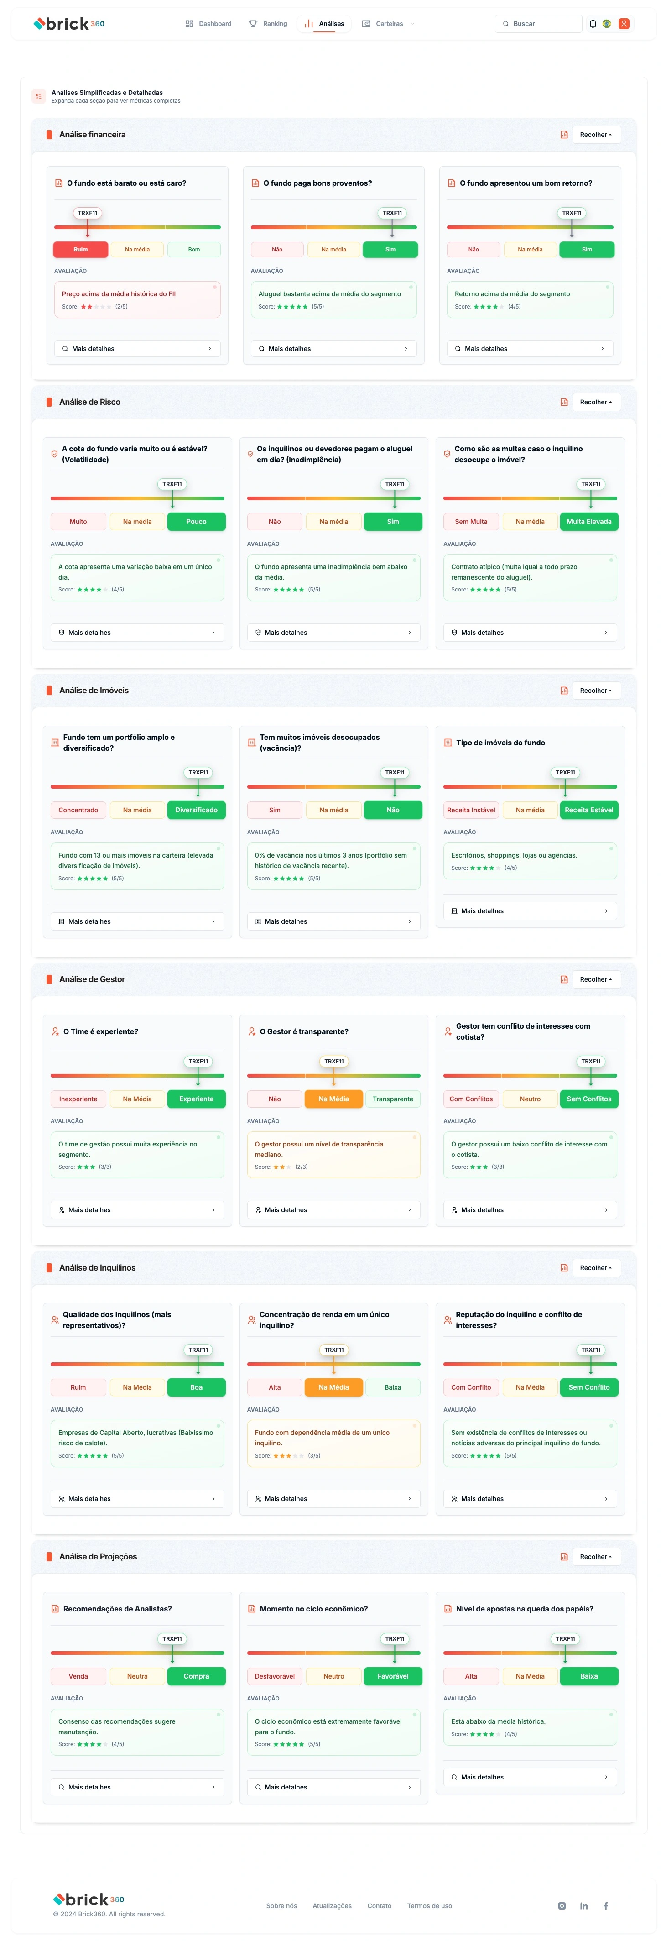Collapse the Análise de Risco section
Screen dimensions: 661x1941
coord(595,403)
